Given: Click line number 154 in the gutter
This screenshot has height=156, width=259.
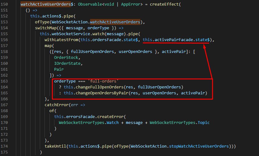Looking at the screenshot, I should [x=4, y=28].
